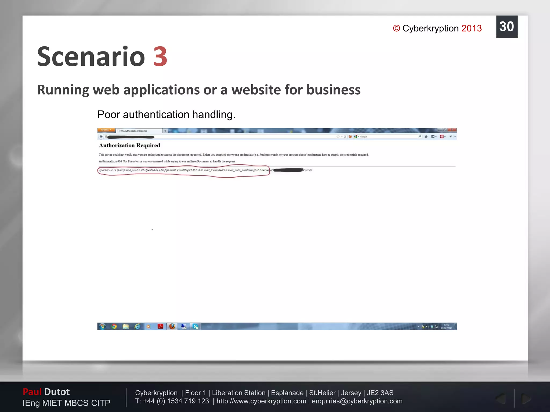Image resolution: width=550 pixels, height=412 pixels.
Task: Open a new tab with plus button
Action: (165, 131)
